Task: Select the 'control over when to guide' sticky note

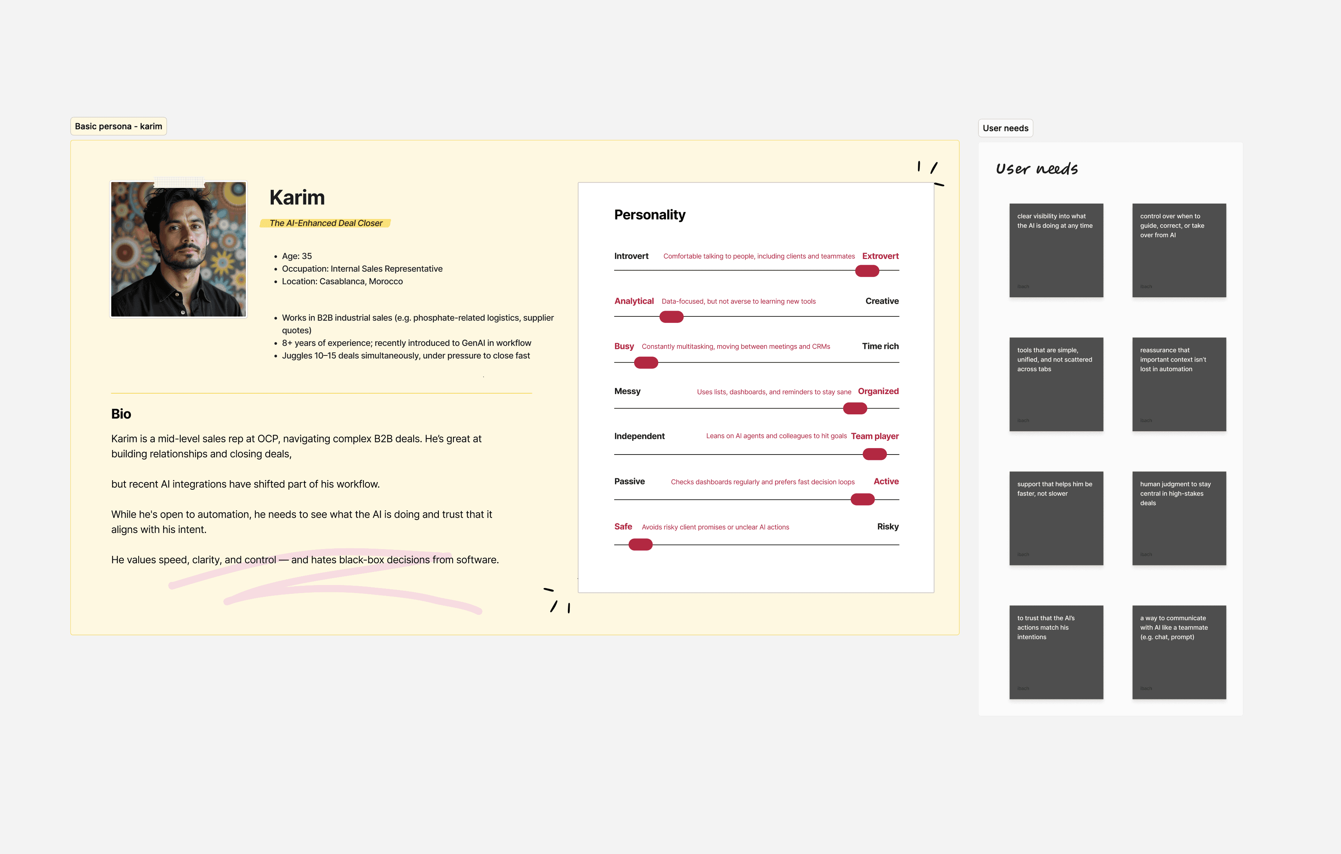Action: [x=1179, y=250]
